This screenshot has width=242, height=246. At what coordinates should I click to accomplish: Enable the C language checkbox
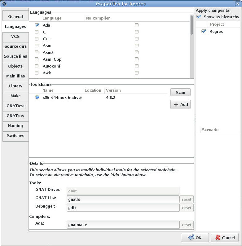(37, 32)
